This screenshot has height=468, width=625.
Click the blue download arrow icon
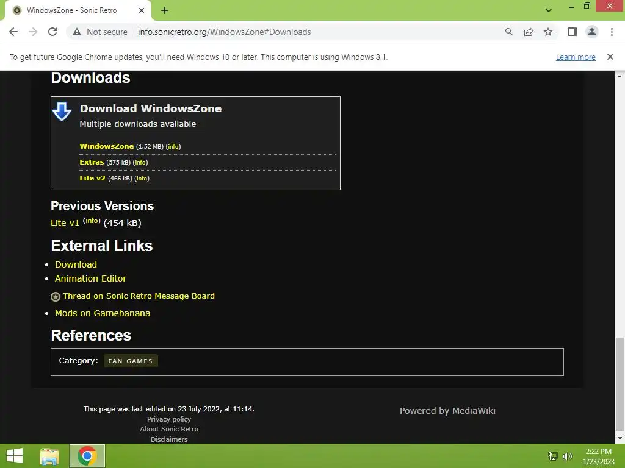point(62,111)
